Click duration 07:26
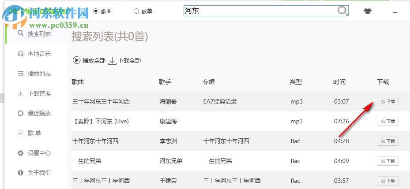 [x=342, y=122]
